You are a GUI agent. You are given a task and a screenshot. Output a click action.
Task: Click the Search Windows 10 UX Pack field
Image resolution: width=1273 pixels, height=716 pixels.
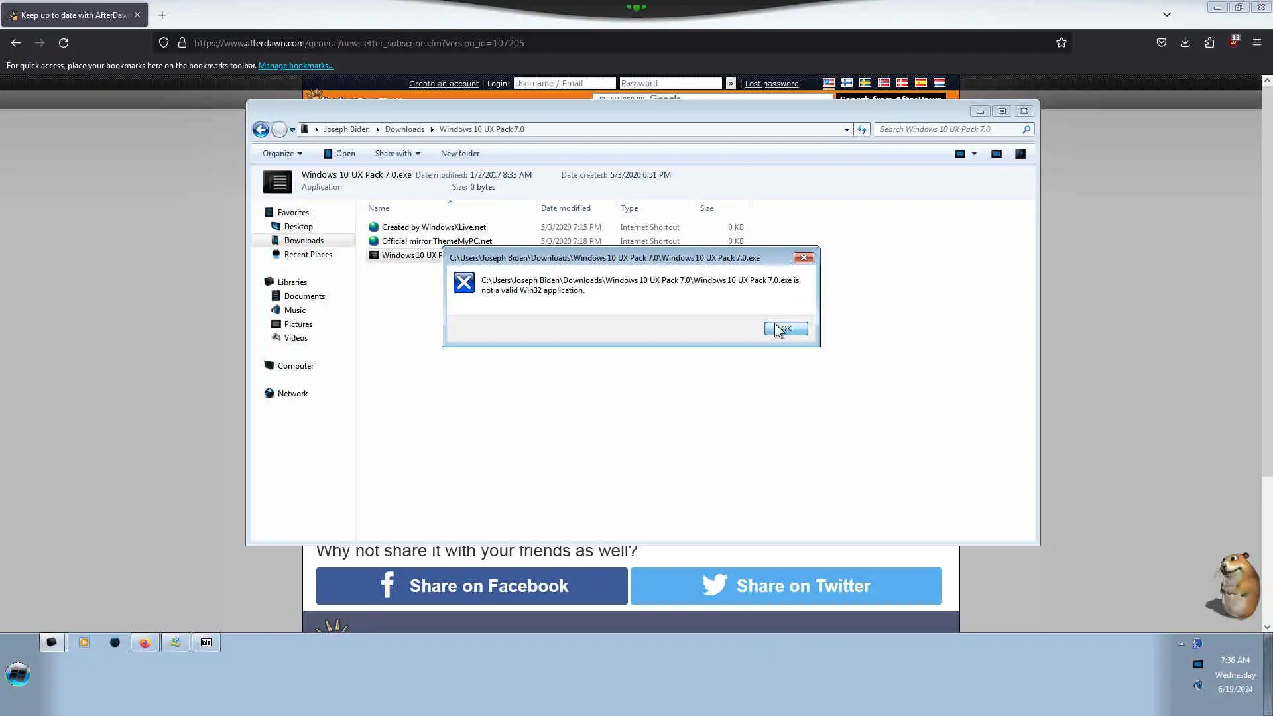[947, 129]
